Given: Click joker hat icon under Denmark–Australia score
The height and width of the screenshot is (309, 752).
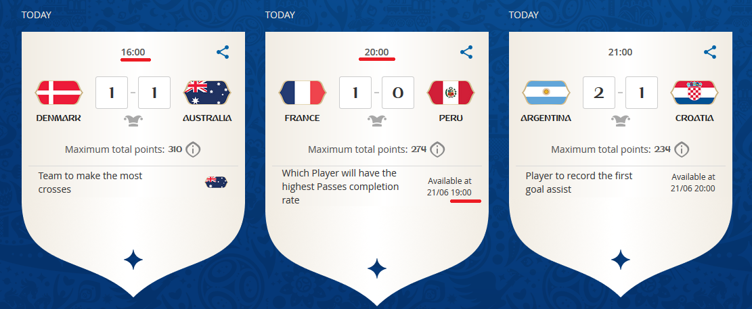Looking at the screenshot, I should (133, 121).
